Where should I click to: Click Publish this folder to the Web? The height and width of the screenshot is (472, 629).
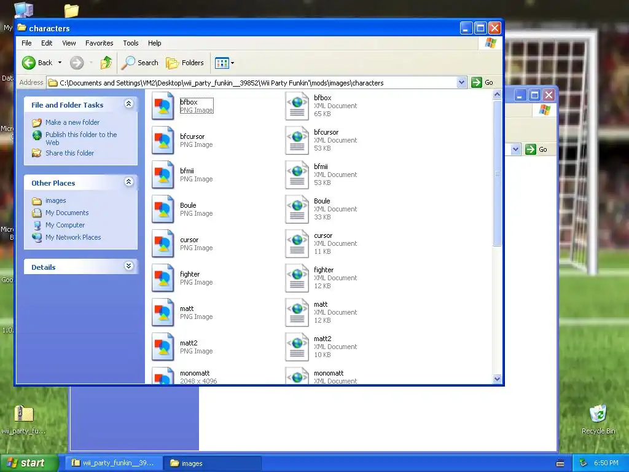pos(81,138)
